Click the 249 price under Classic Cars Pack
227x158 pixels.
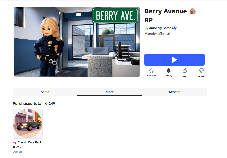[x=19, y=147]
